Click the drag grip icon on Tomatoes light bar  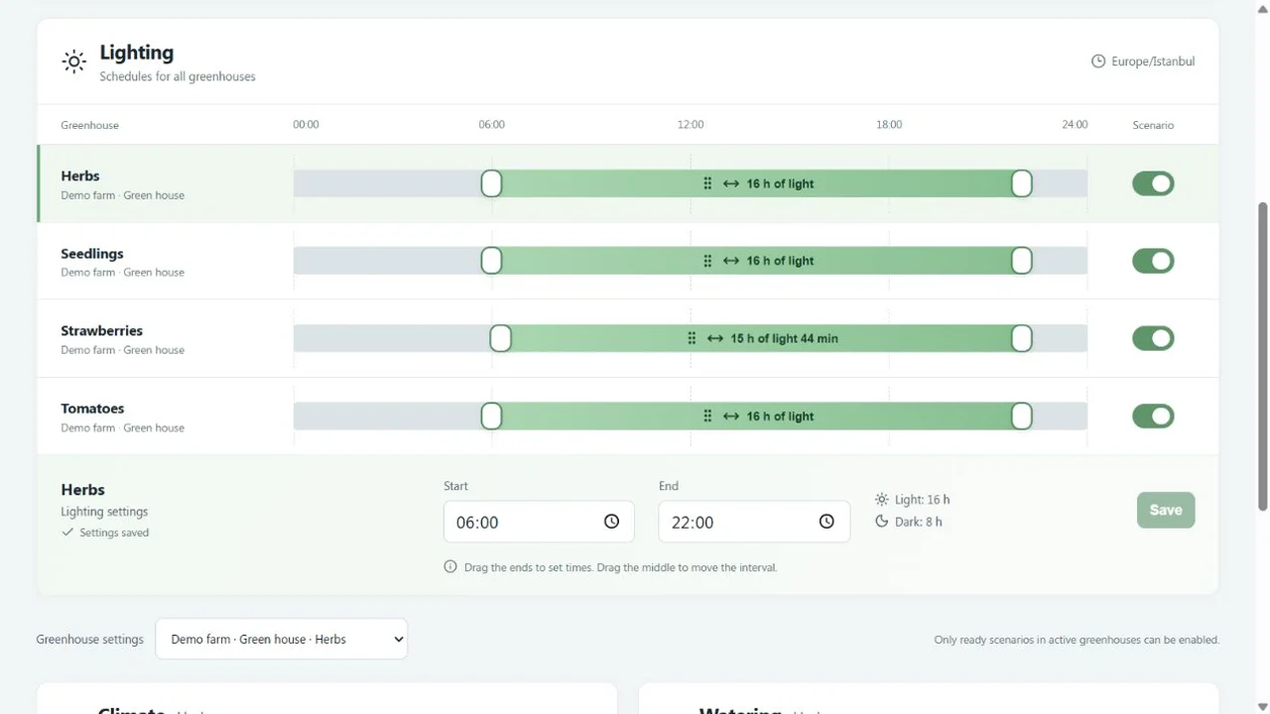(x=707, y=416)
